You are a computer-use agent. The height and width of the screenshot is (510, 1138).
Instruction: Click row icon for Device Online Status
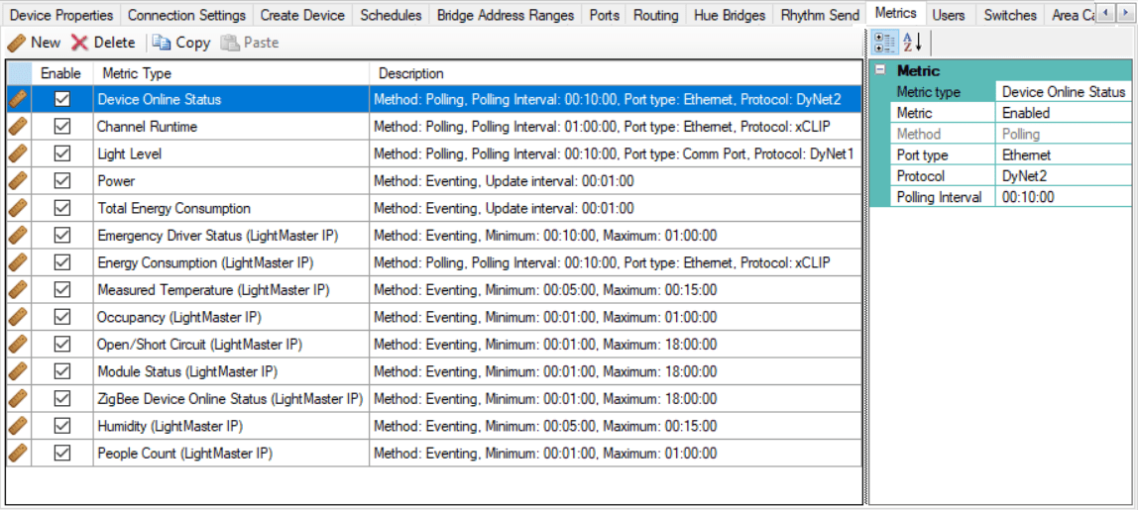pyautogui.click(x=18, y=99)
